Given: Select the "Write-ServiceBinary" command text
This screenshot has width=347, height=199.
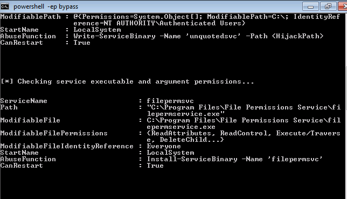Looking at the screenshot, I should [114, 36].
